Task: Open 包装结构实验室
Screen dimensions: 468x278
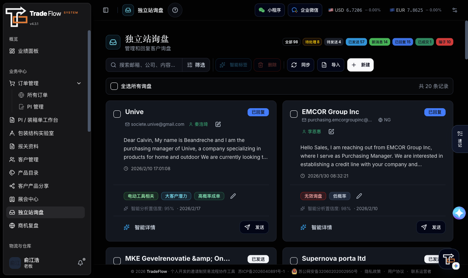Action: [x=46, y=133]
